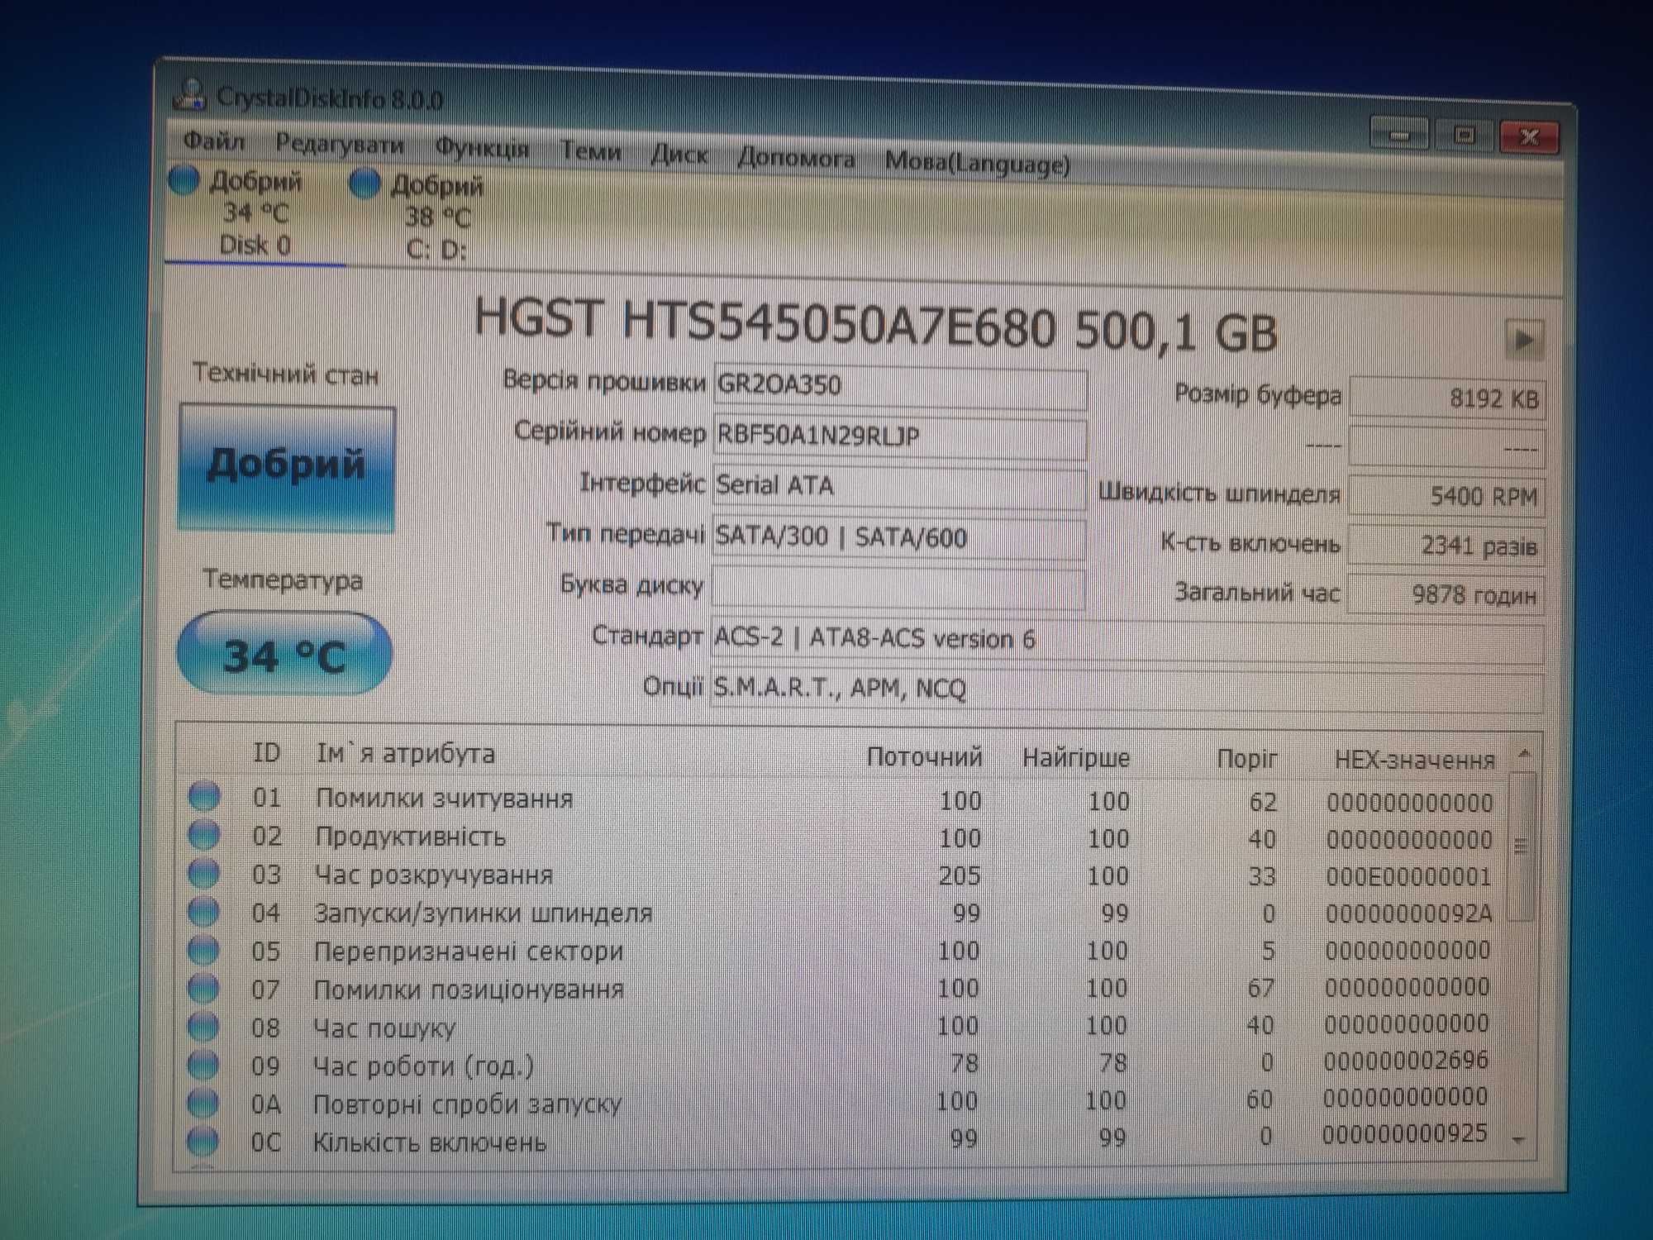Click the status orb for attribute 02
The height and width of the screenshot is (1240, 1653).
[x=204, y=835]
